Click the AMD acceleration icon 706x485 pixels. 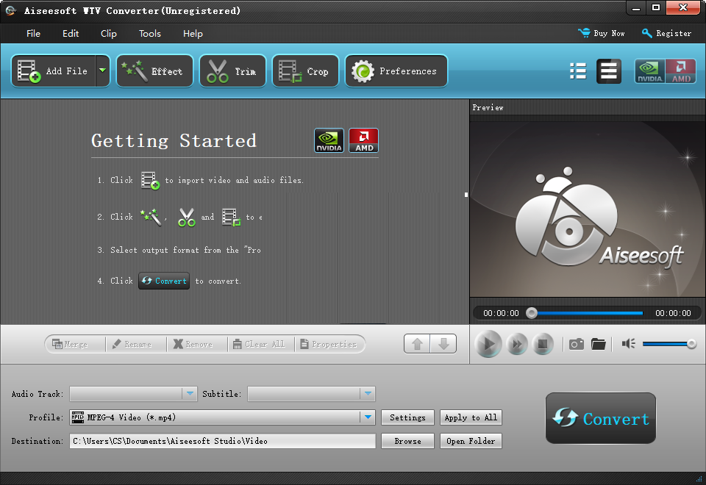[680, 71]
